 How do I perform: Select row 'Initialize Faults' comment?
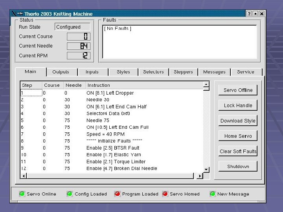coord(112,141)
